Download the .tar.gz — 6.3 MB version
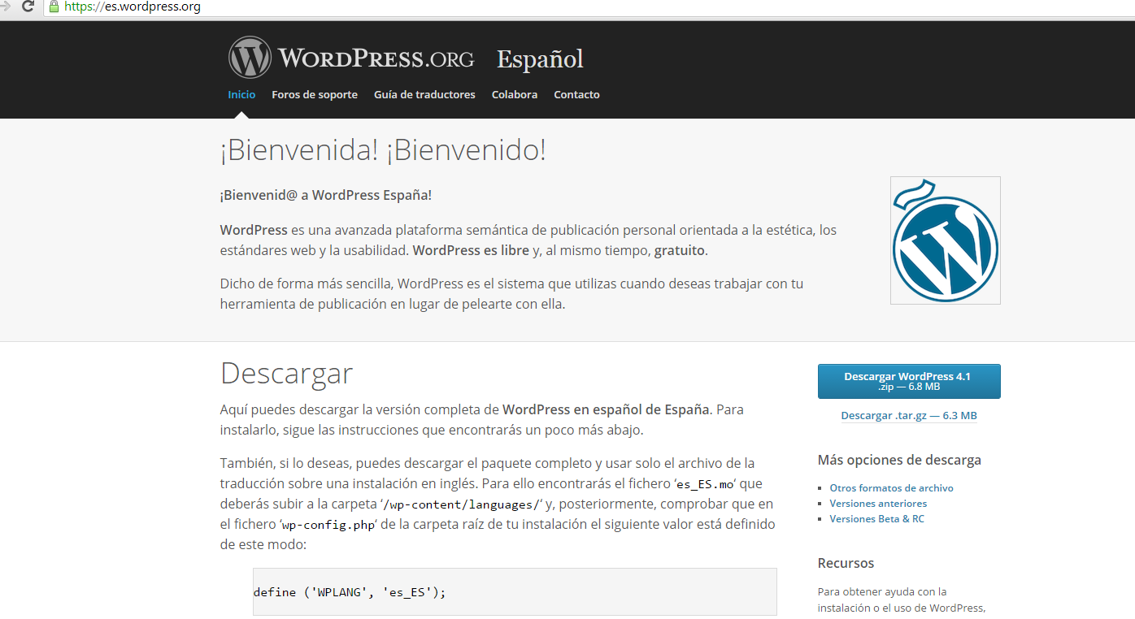The height and width of the screenshot is (619, 1135). pos(909,416)
